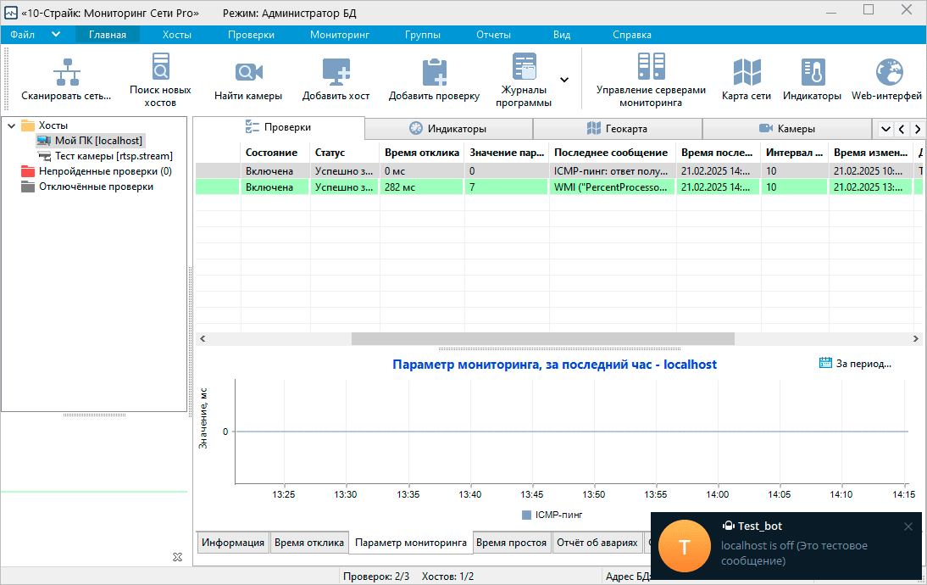Viewport: 927px width, 585px height.
Task: Click the red Непройденные проверки folder icon
Action: point(28,171)
